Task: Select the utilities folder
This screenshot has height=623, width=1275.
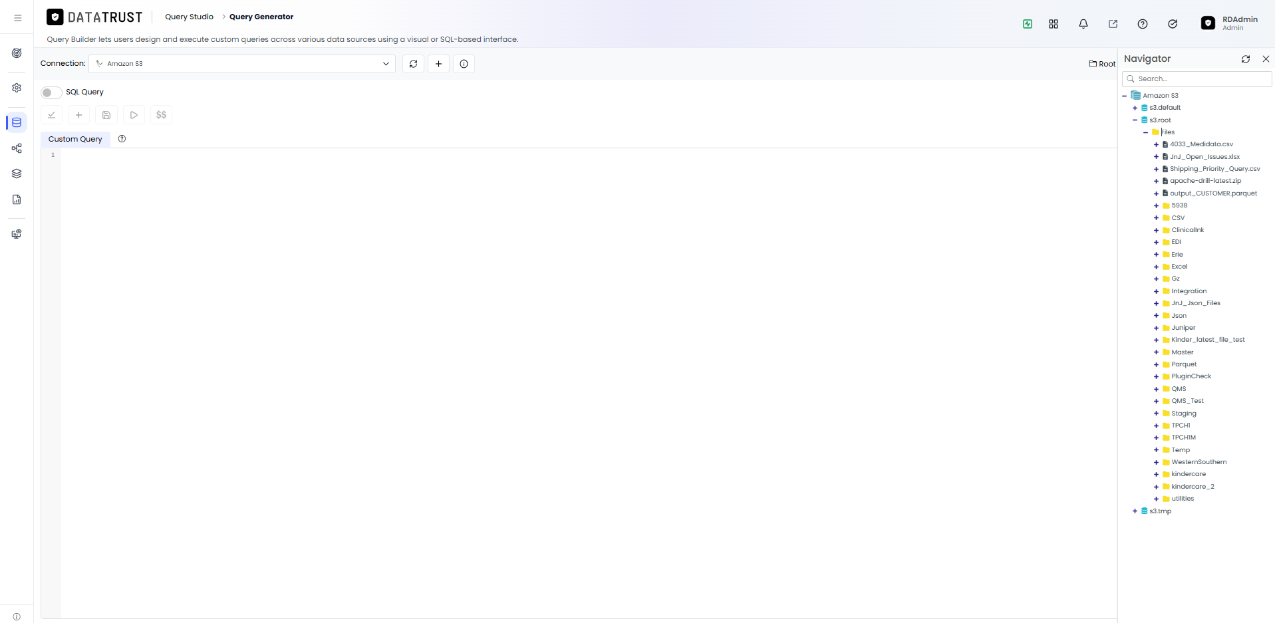Action: pyautogui.click(x=1183, y=499)
